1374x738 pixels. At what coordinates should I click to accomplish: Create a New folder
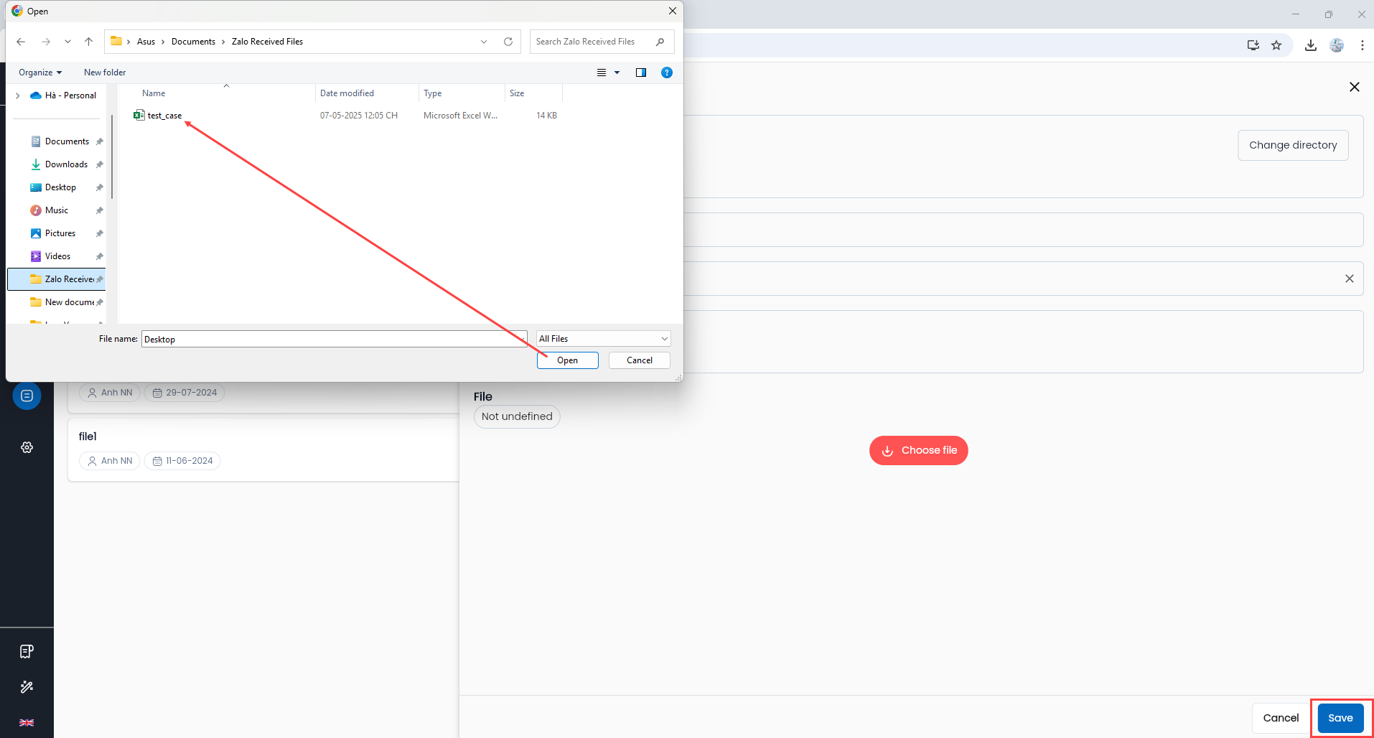[105, 73]
